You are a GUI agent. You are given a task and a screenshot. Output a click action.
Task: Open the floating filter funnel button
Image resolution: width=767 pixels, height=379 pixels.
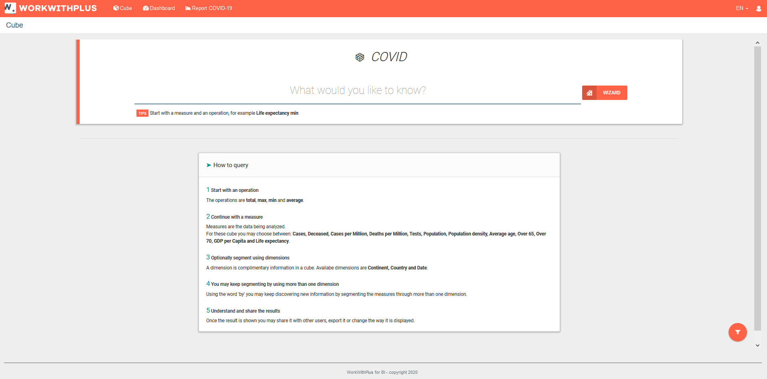737,332
